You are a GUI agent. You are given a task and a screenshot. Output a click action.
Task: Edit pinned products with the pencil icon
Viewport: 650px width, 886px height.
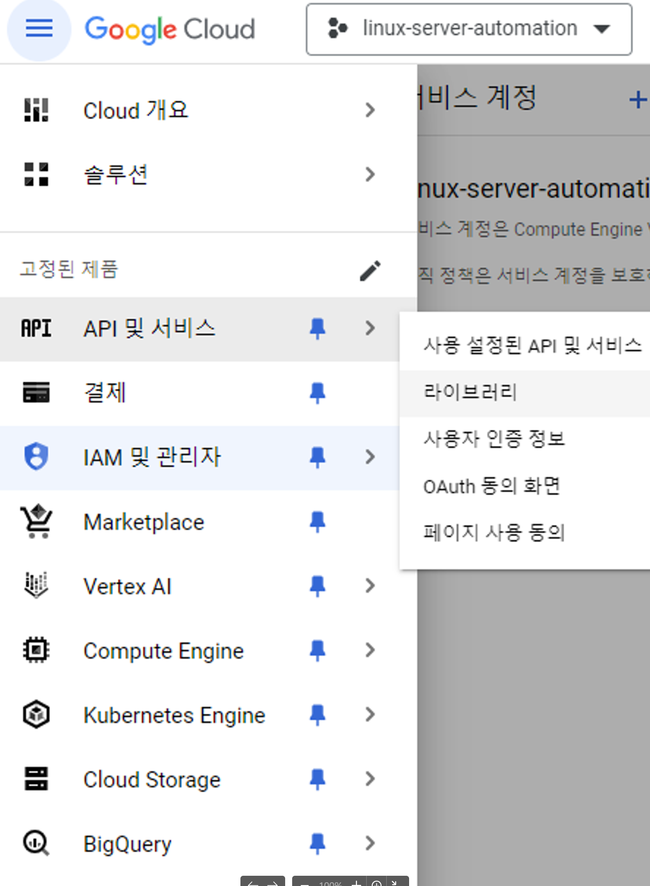[x=370, y=271]
